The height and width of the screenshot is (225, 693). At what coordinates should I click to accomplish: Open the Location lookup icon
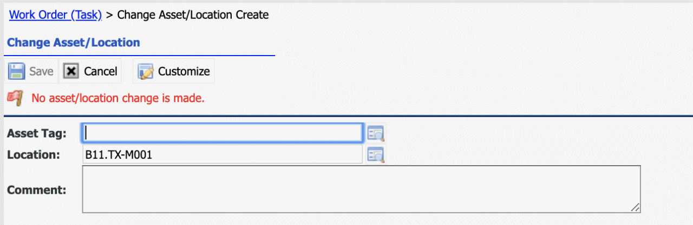375,154
